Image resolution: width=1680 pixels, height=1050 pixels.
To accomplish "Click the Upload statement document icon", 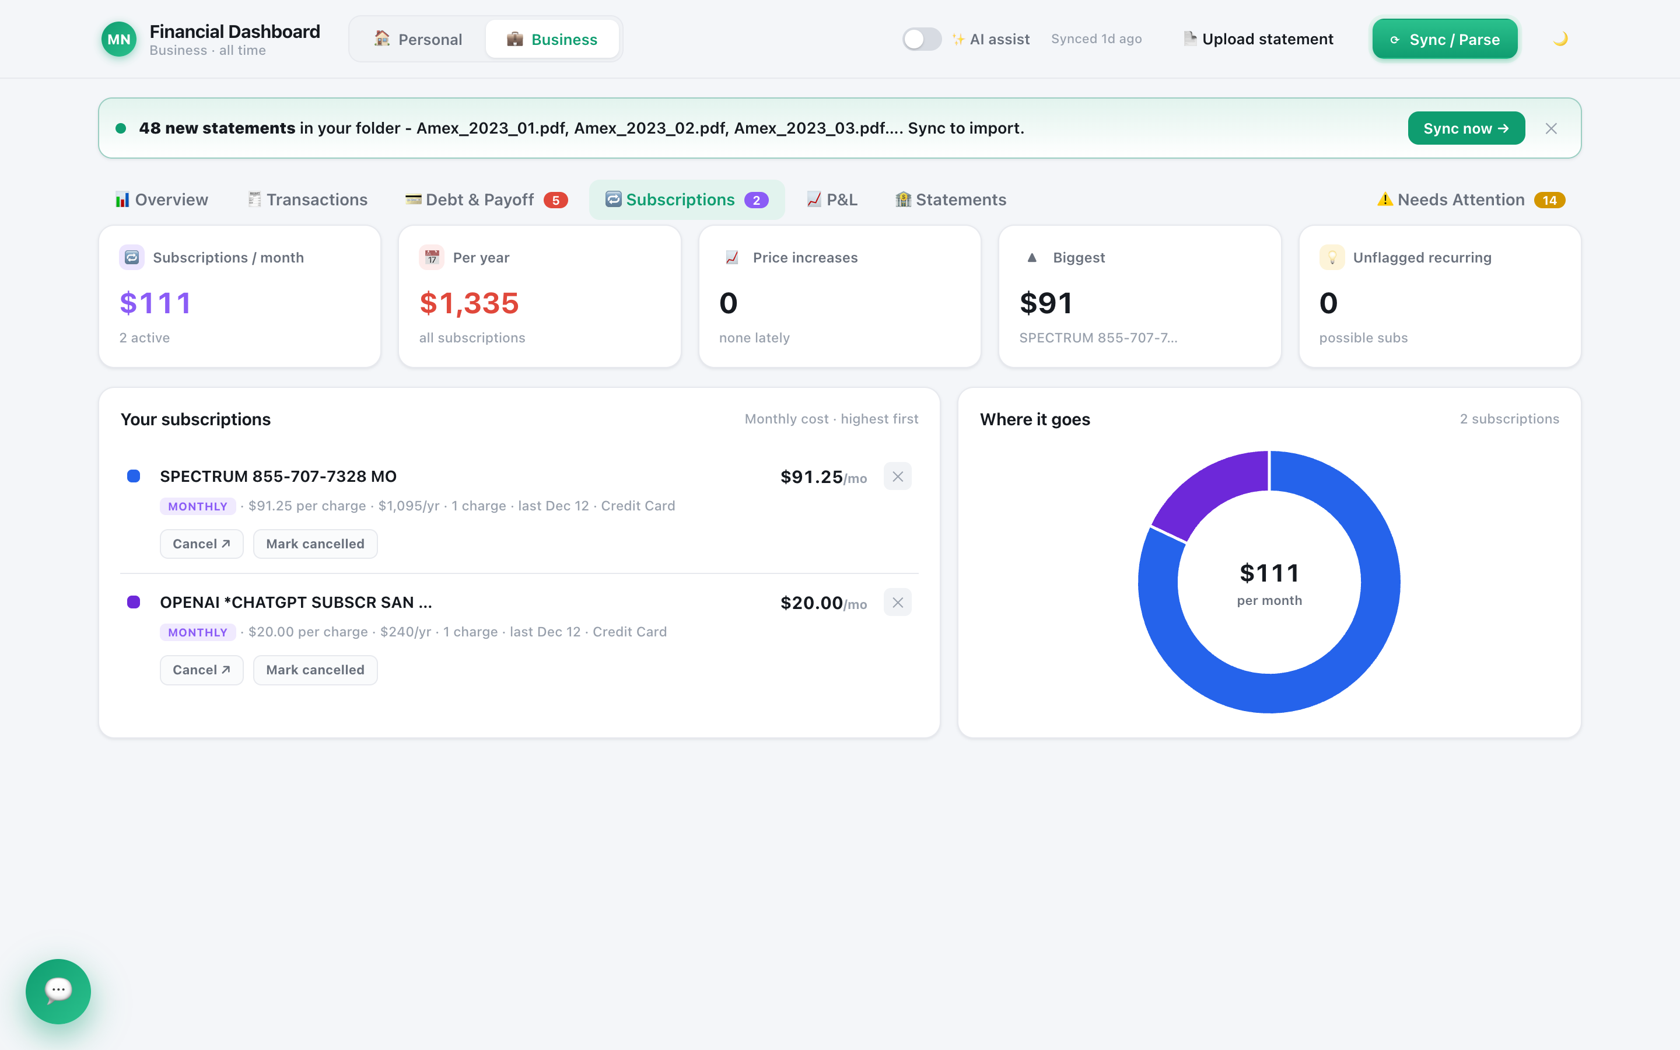I will point(1190,39).
